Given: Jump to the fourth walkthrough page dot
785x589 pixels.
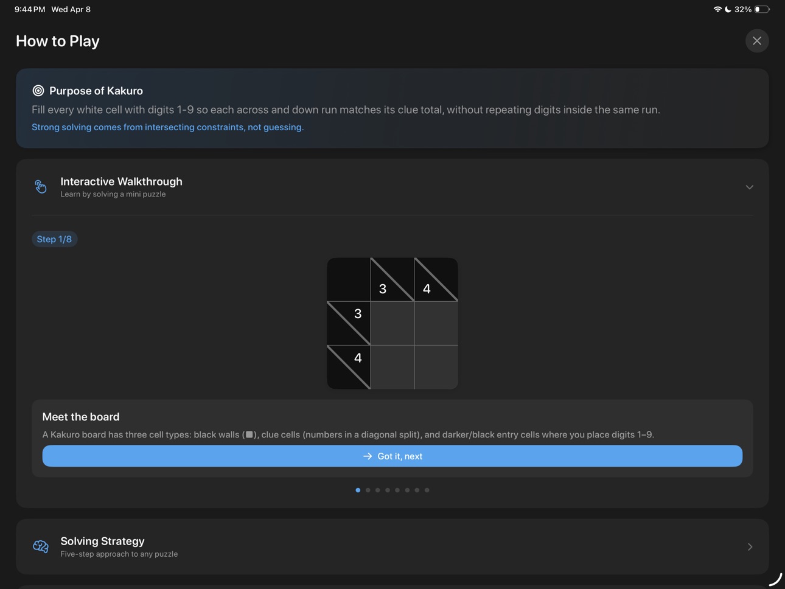Looking at the screenshot, I should tap(388, 490).
